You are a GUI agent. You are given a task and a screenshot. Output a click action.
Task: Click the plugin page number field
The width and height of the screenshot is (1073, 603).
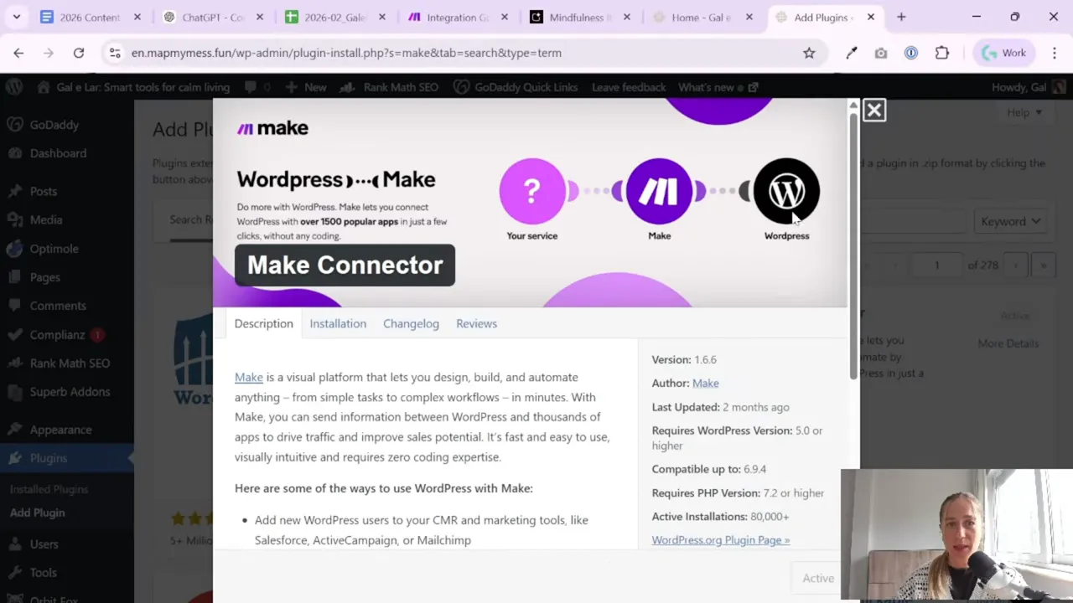point(936,265)
